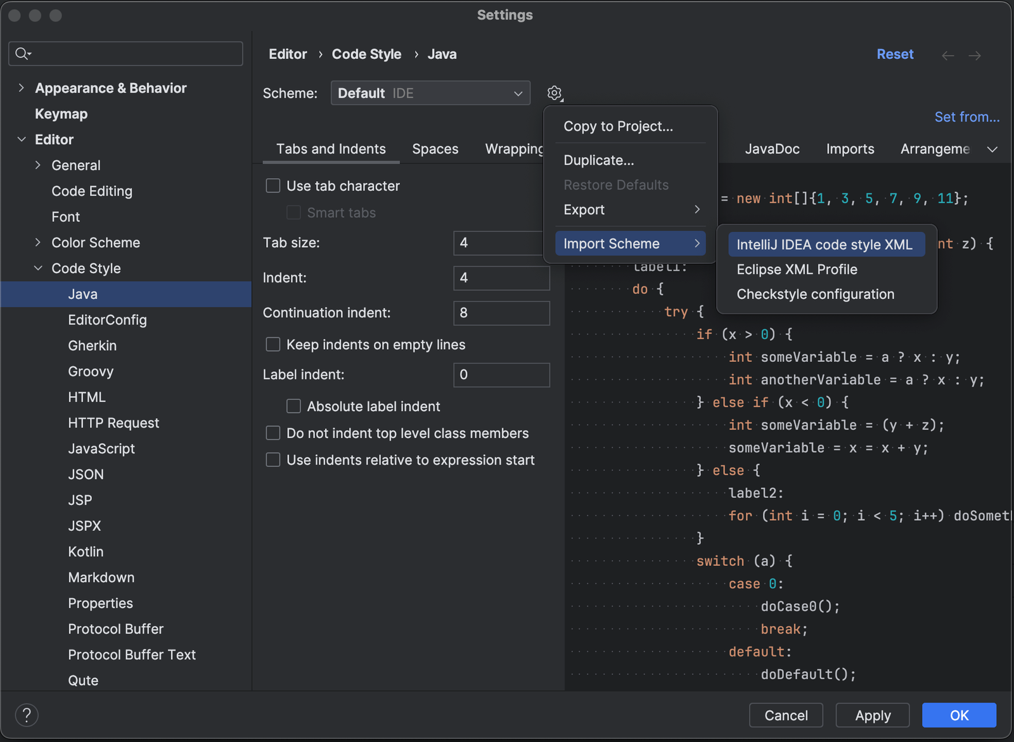1014x742 pixels.
Task: Select Protocol Buffer Text item
Action: (x=132, y=655)
